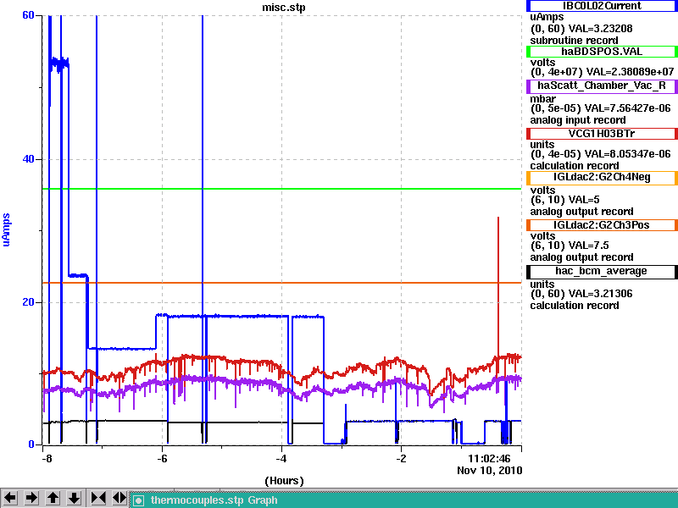Screen dimensions: 678x508
Task: Click the 'subroutine record' label
Action: click(x=575, y=41)
